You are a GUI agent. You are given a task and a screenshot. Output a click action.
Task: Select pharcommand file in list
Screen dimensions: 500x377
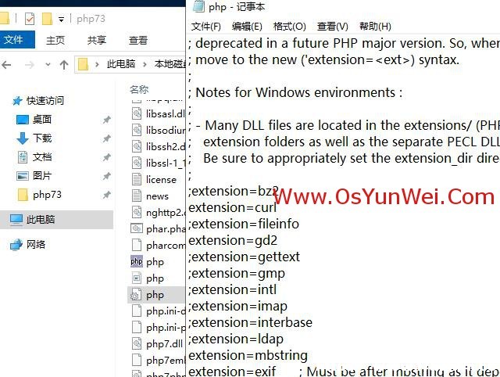pos(158,246)
